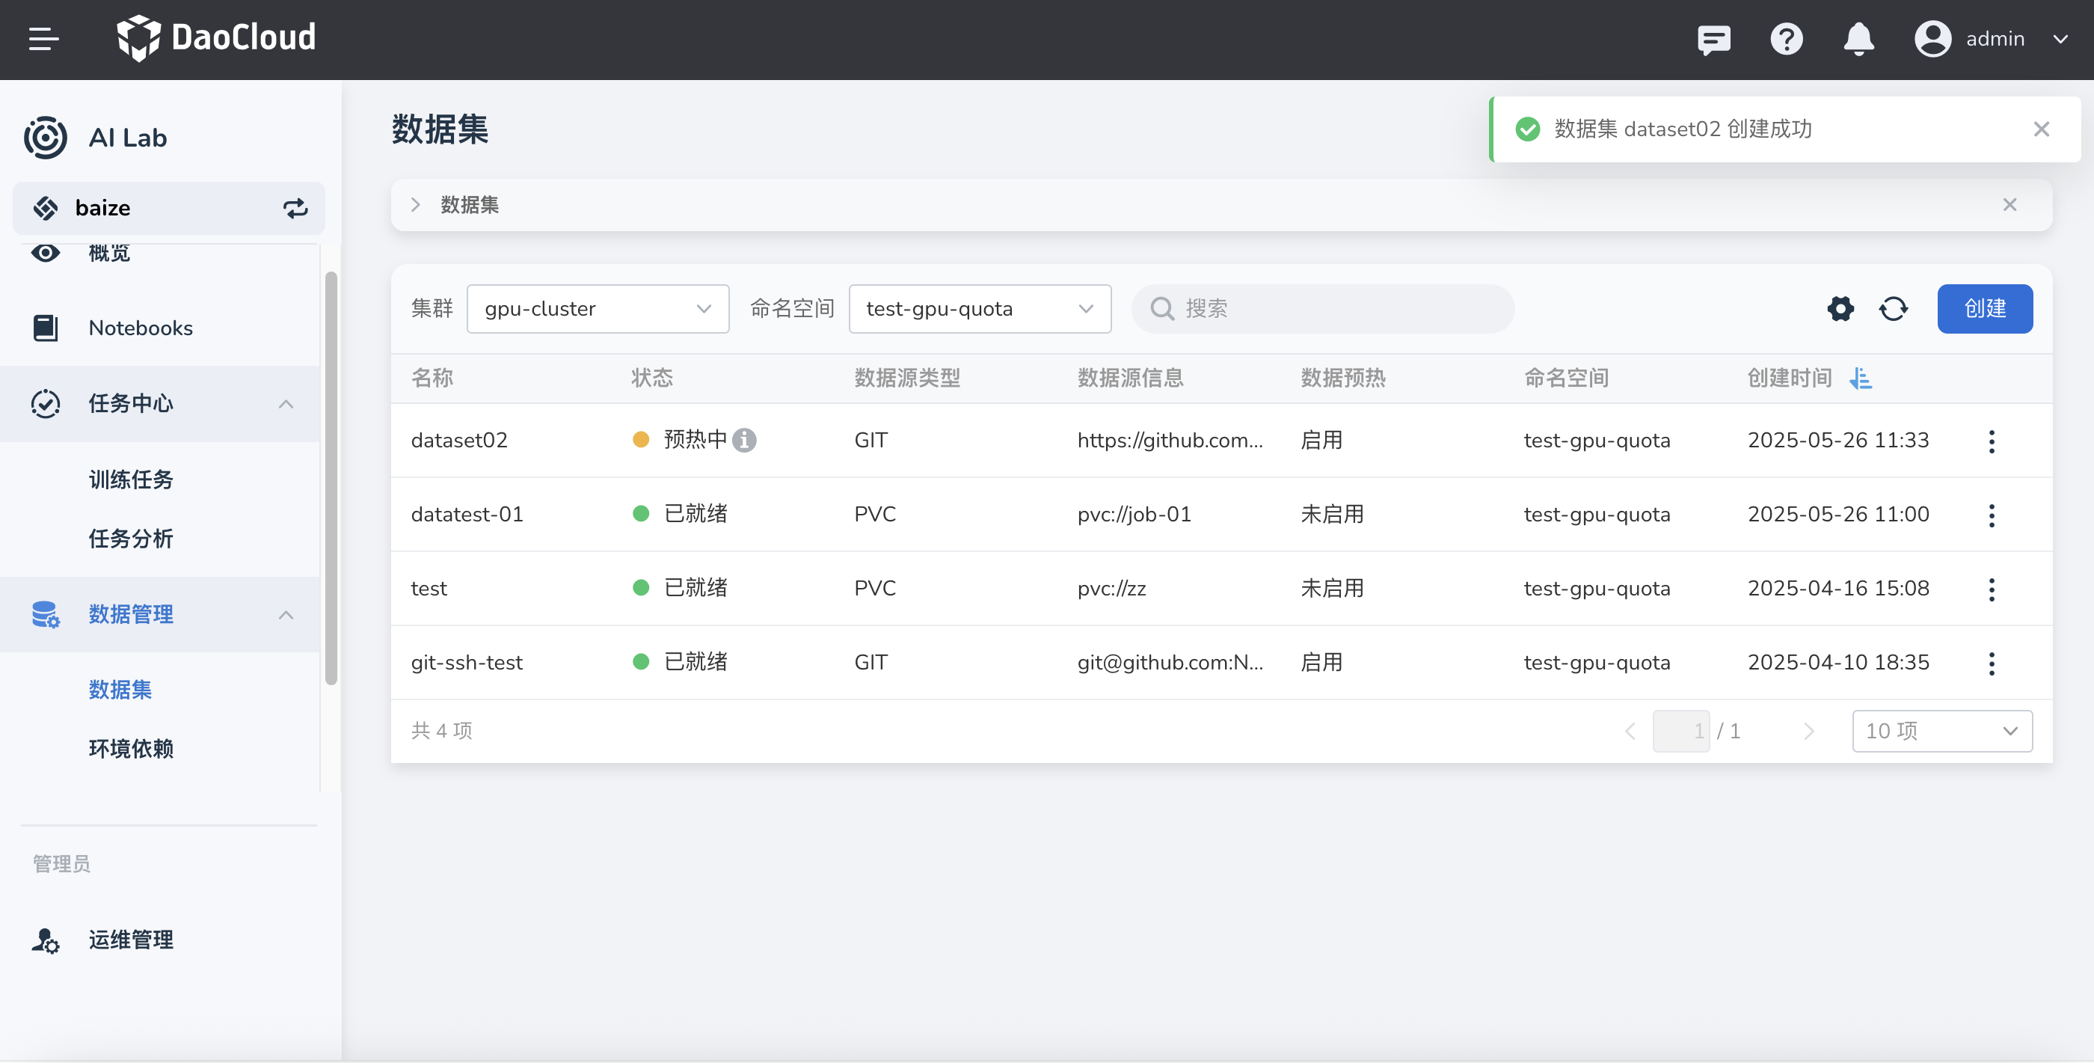Click the blue 创建 button
This screenshot has height=1063, width=2094.
click(x=1984, y=309)
